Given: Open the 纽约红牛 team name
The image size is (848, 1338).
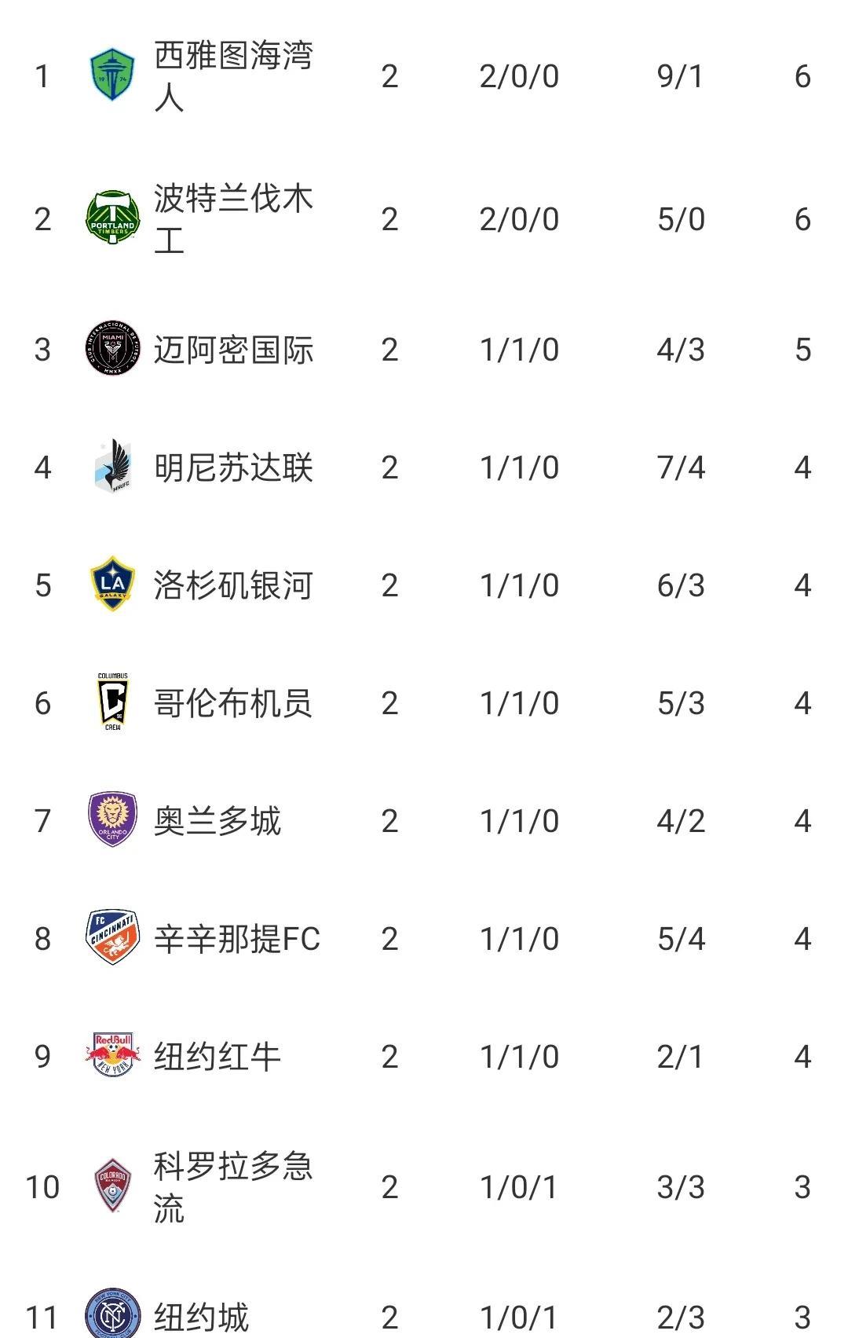Looking at the screenshot, I should click(217, 1057).
